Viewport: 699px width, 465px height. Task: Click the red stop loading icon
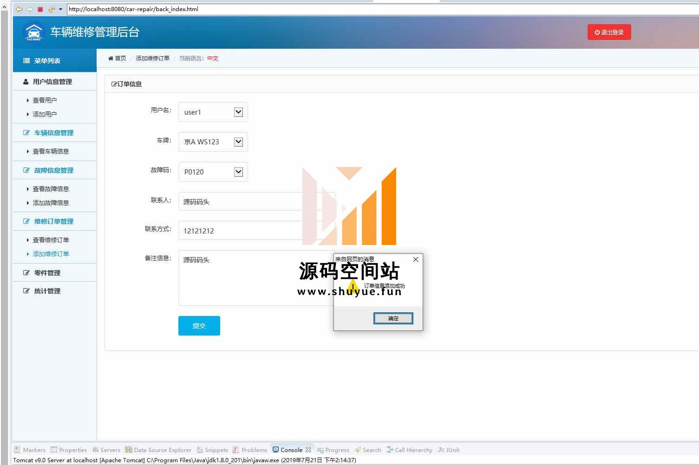[x=40, y=9]
